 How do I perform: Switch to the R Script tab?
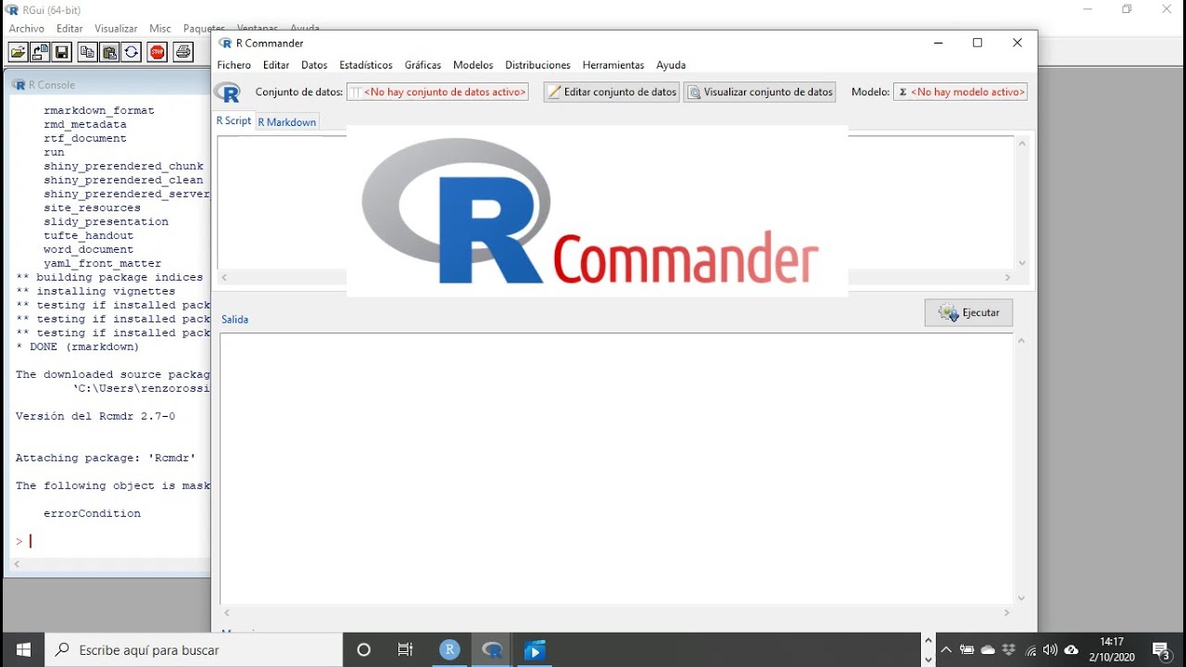point(233,120)
